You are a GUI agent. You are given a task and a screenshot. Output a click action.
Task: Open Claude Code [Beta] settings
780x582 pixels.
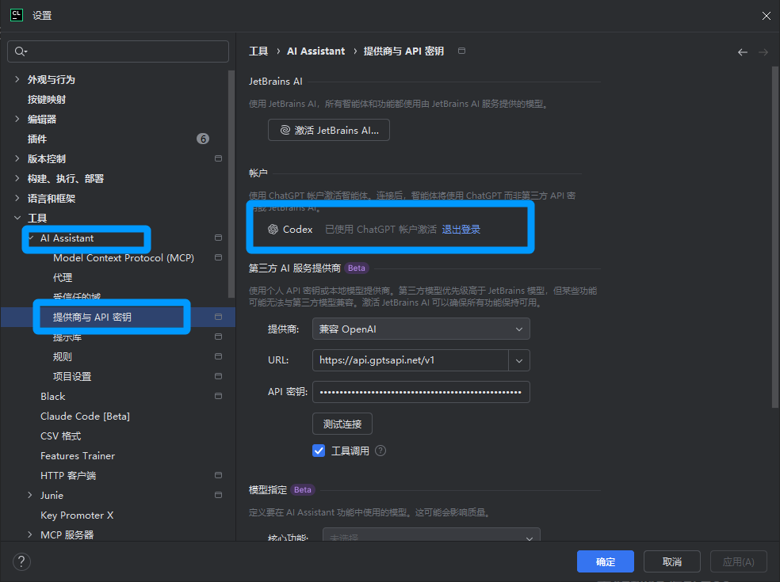coord(85,416)
